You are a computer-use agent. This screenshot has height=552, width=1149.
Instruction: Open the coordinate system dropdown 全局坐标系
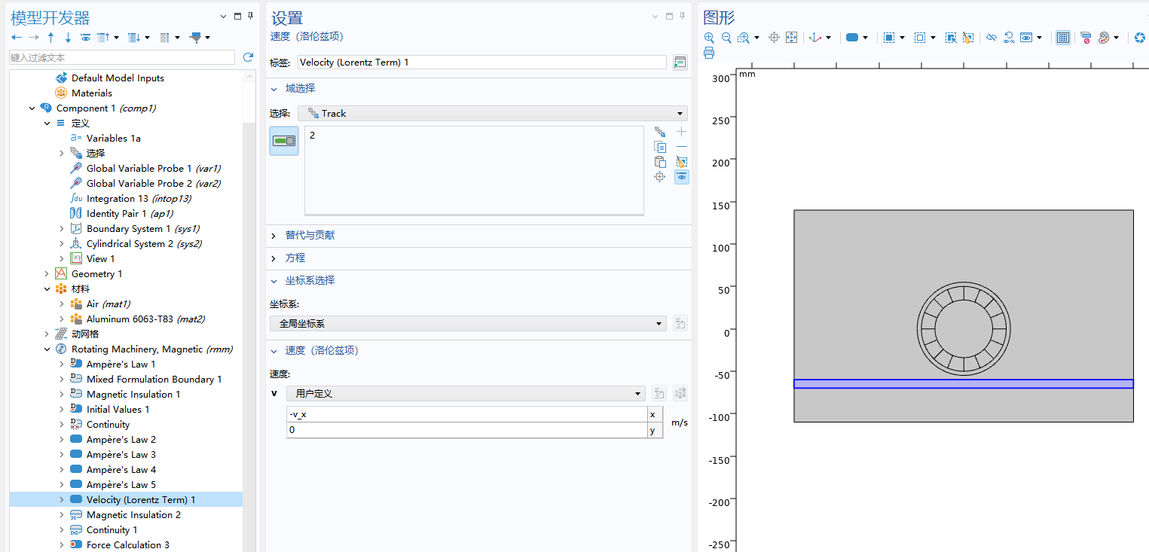coord(468,324)
